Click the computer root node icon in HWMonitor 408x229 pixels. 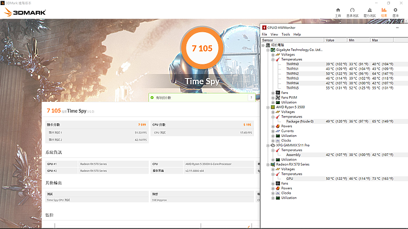267,45
